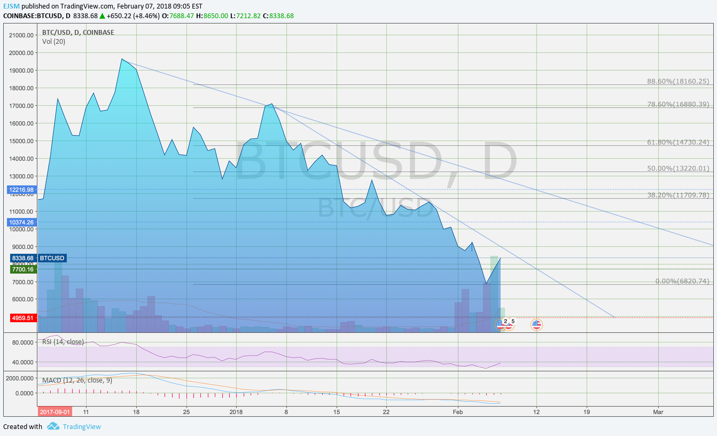Click the 12216.98 blue price label
Screen dimensions: 717x436
pos(21,190)
